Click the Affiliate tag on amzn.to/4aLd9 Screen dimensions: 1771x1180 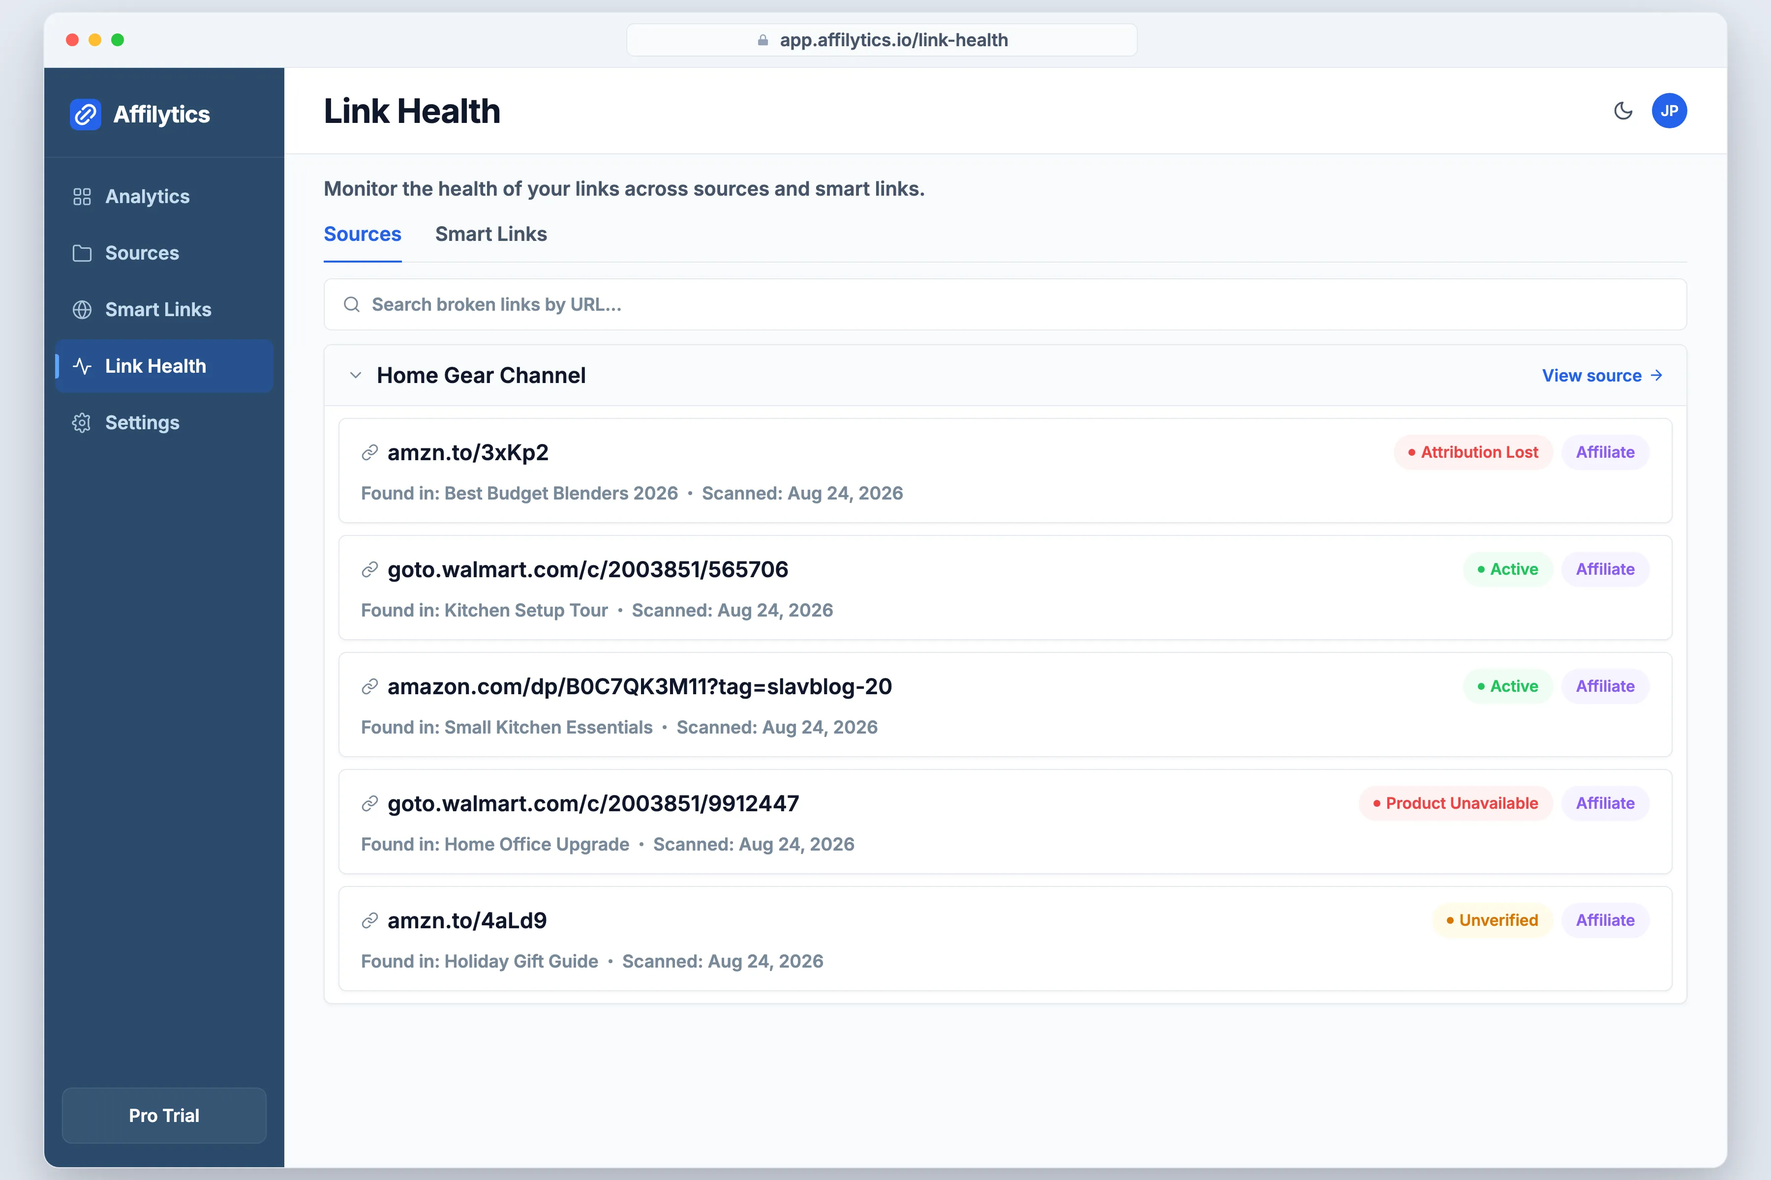coord(1605,920)
